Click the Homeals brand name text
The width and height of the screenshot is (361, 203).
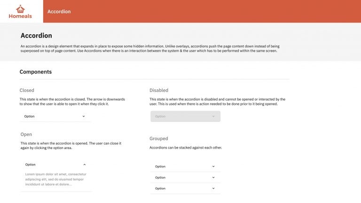(20, 16)
